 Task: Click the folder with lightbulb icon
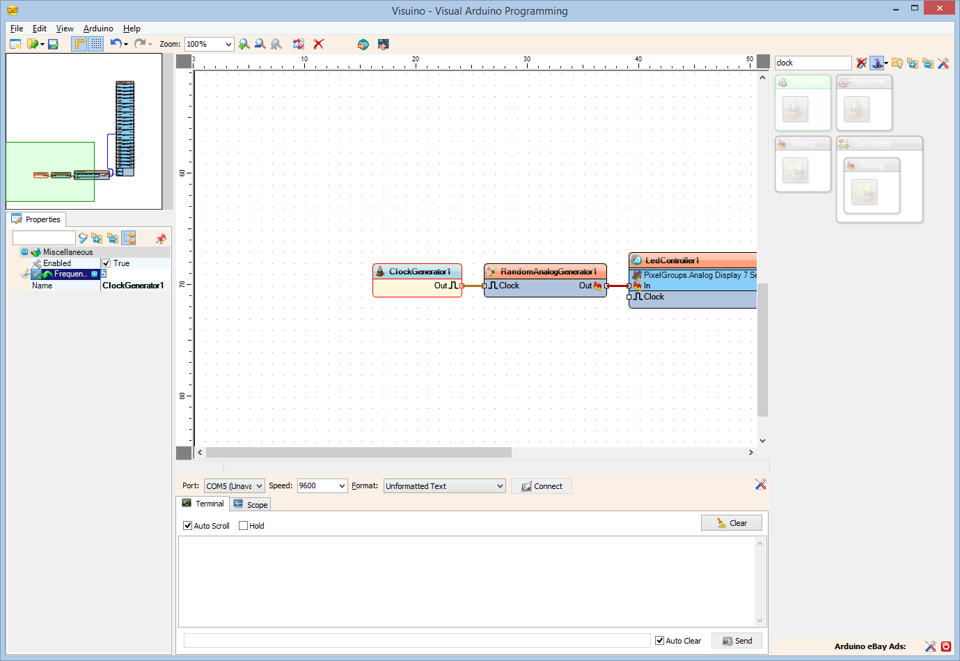coord(897,63)
